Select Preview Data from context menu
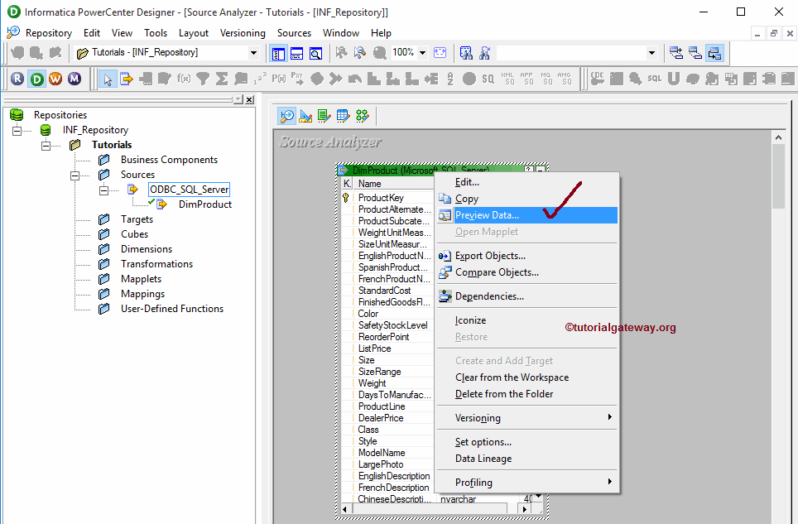Viewport: 798px width, 524px height. tap(487, 215)
